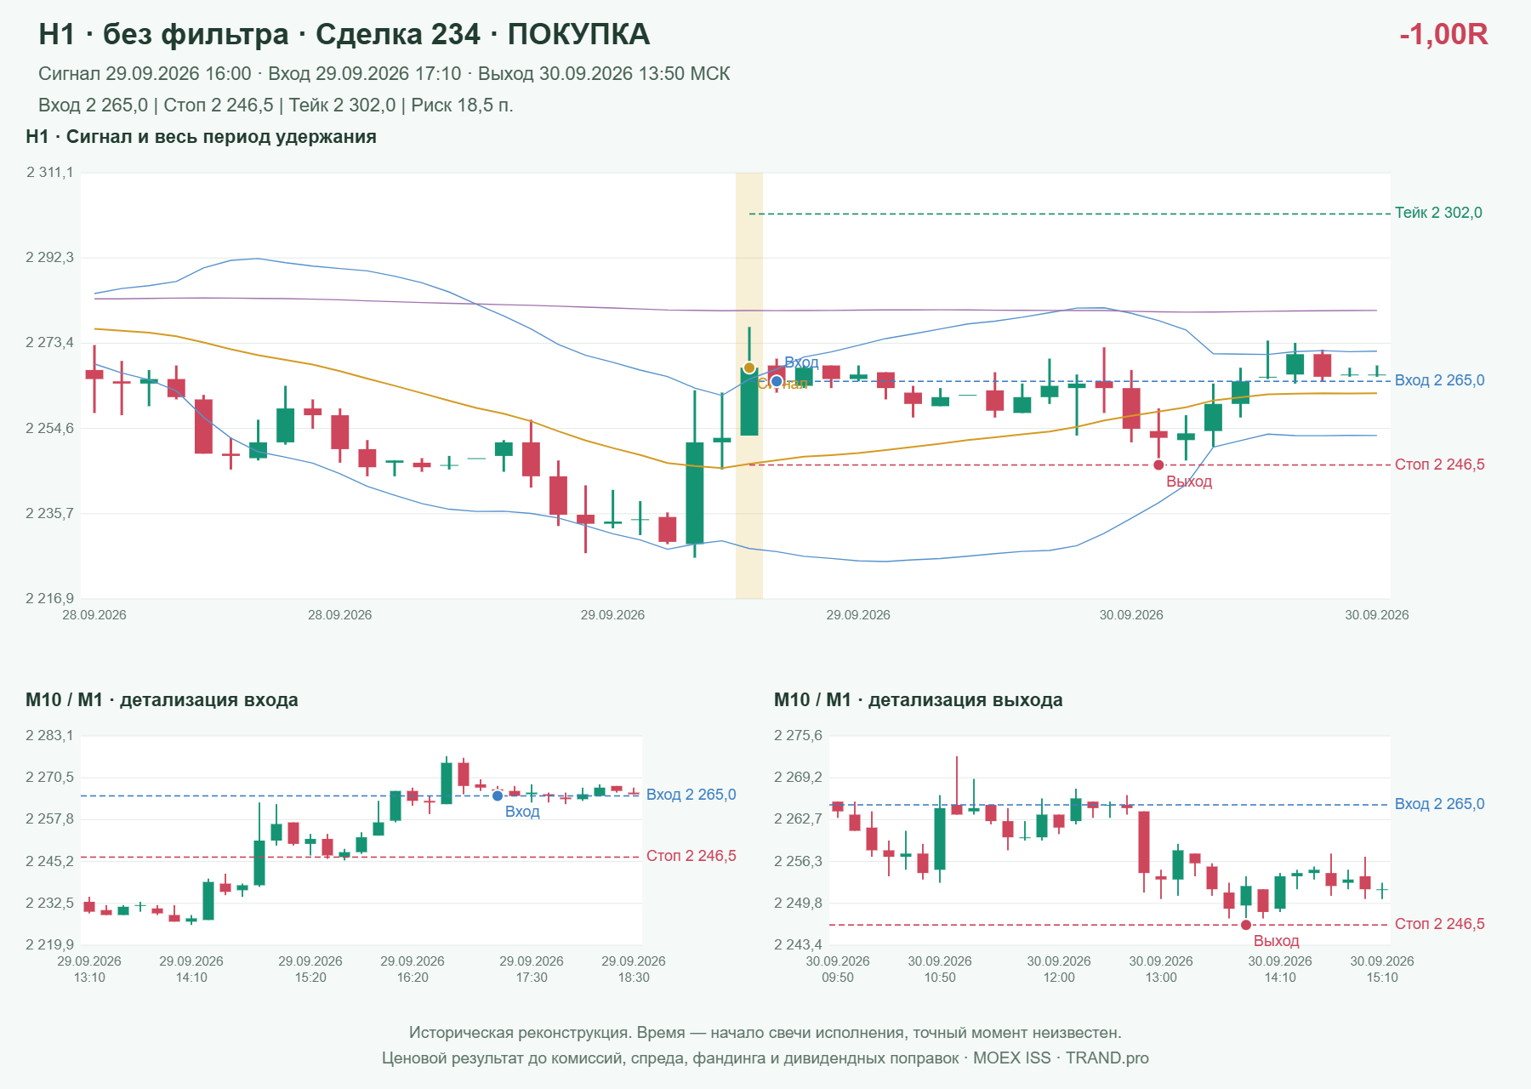Viewport: 1531px width, 1089px height.
Task: Click heading 'H1 · Сигнал и весь период удержания'
Action: (201, 137)
